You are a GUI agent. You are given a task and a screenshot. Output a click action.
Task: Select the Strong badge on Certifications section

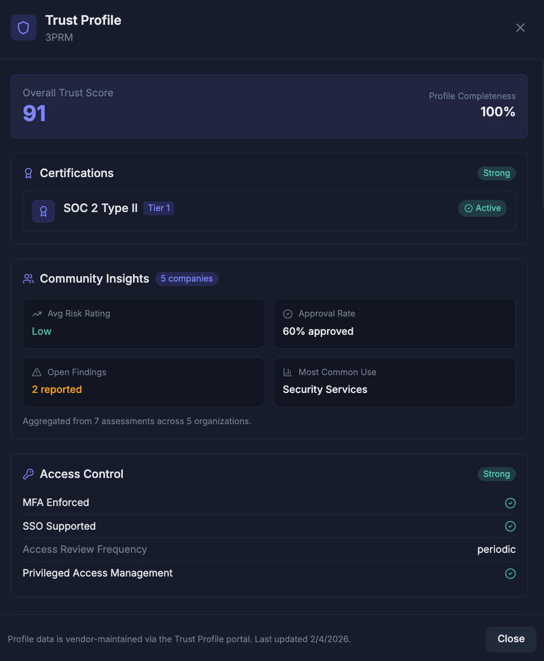[496, 173]
